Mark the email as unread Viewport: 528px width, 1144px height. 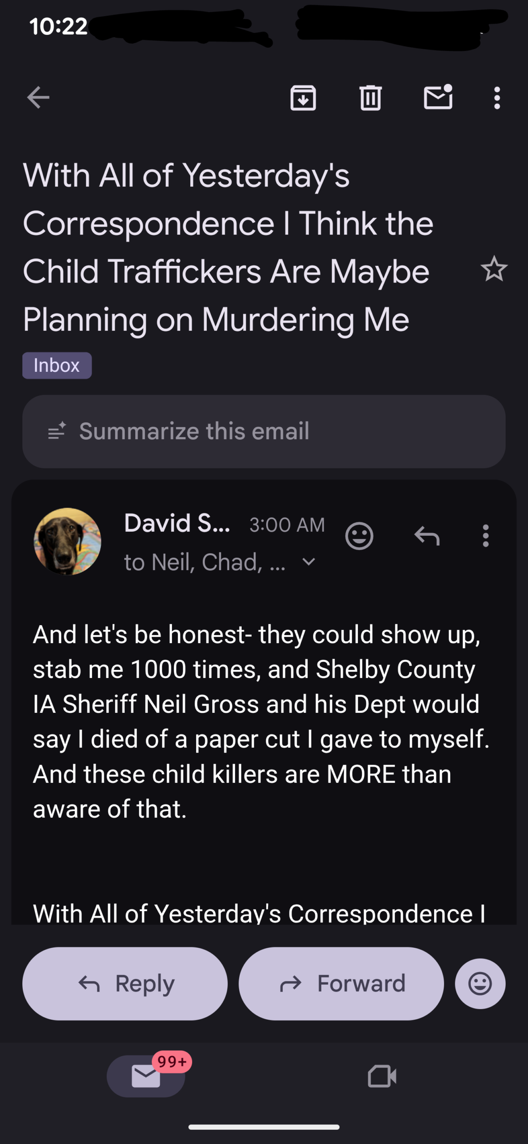point(438,97)
